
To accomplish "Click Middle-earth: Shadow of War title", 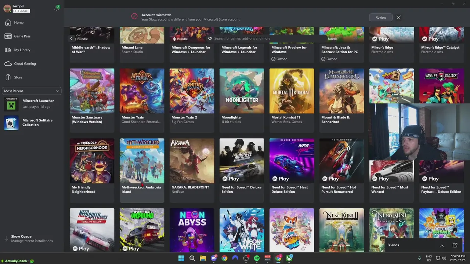I will click(91, 50).
